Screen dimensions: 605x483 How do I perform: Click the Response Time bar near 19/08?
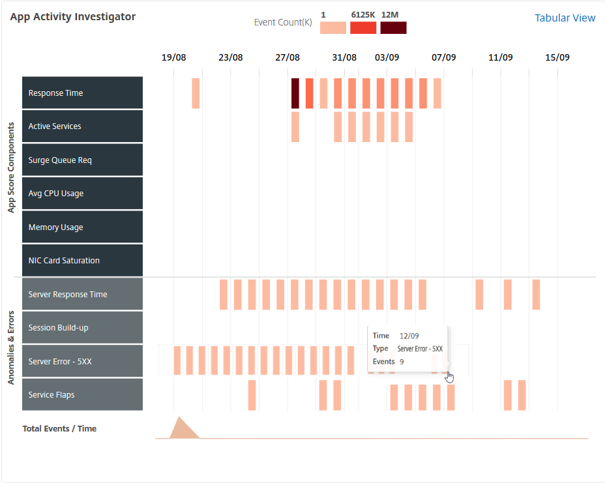(196, 93)
